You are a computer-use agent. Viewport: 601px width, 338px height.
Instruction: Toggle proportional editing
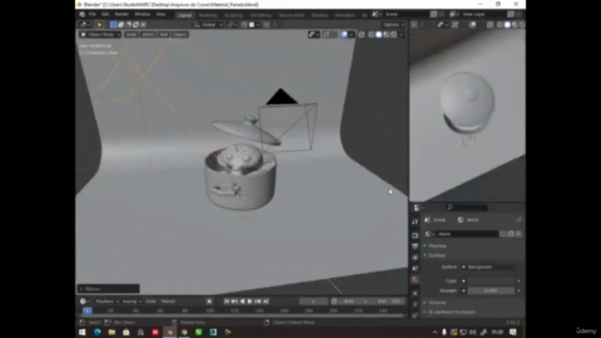[267, 24]
